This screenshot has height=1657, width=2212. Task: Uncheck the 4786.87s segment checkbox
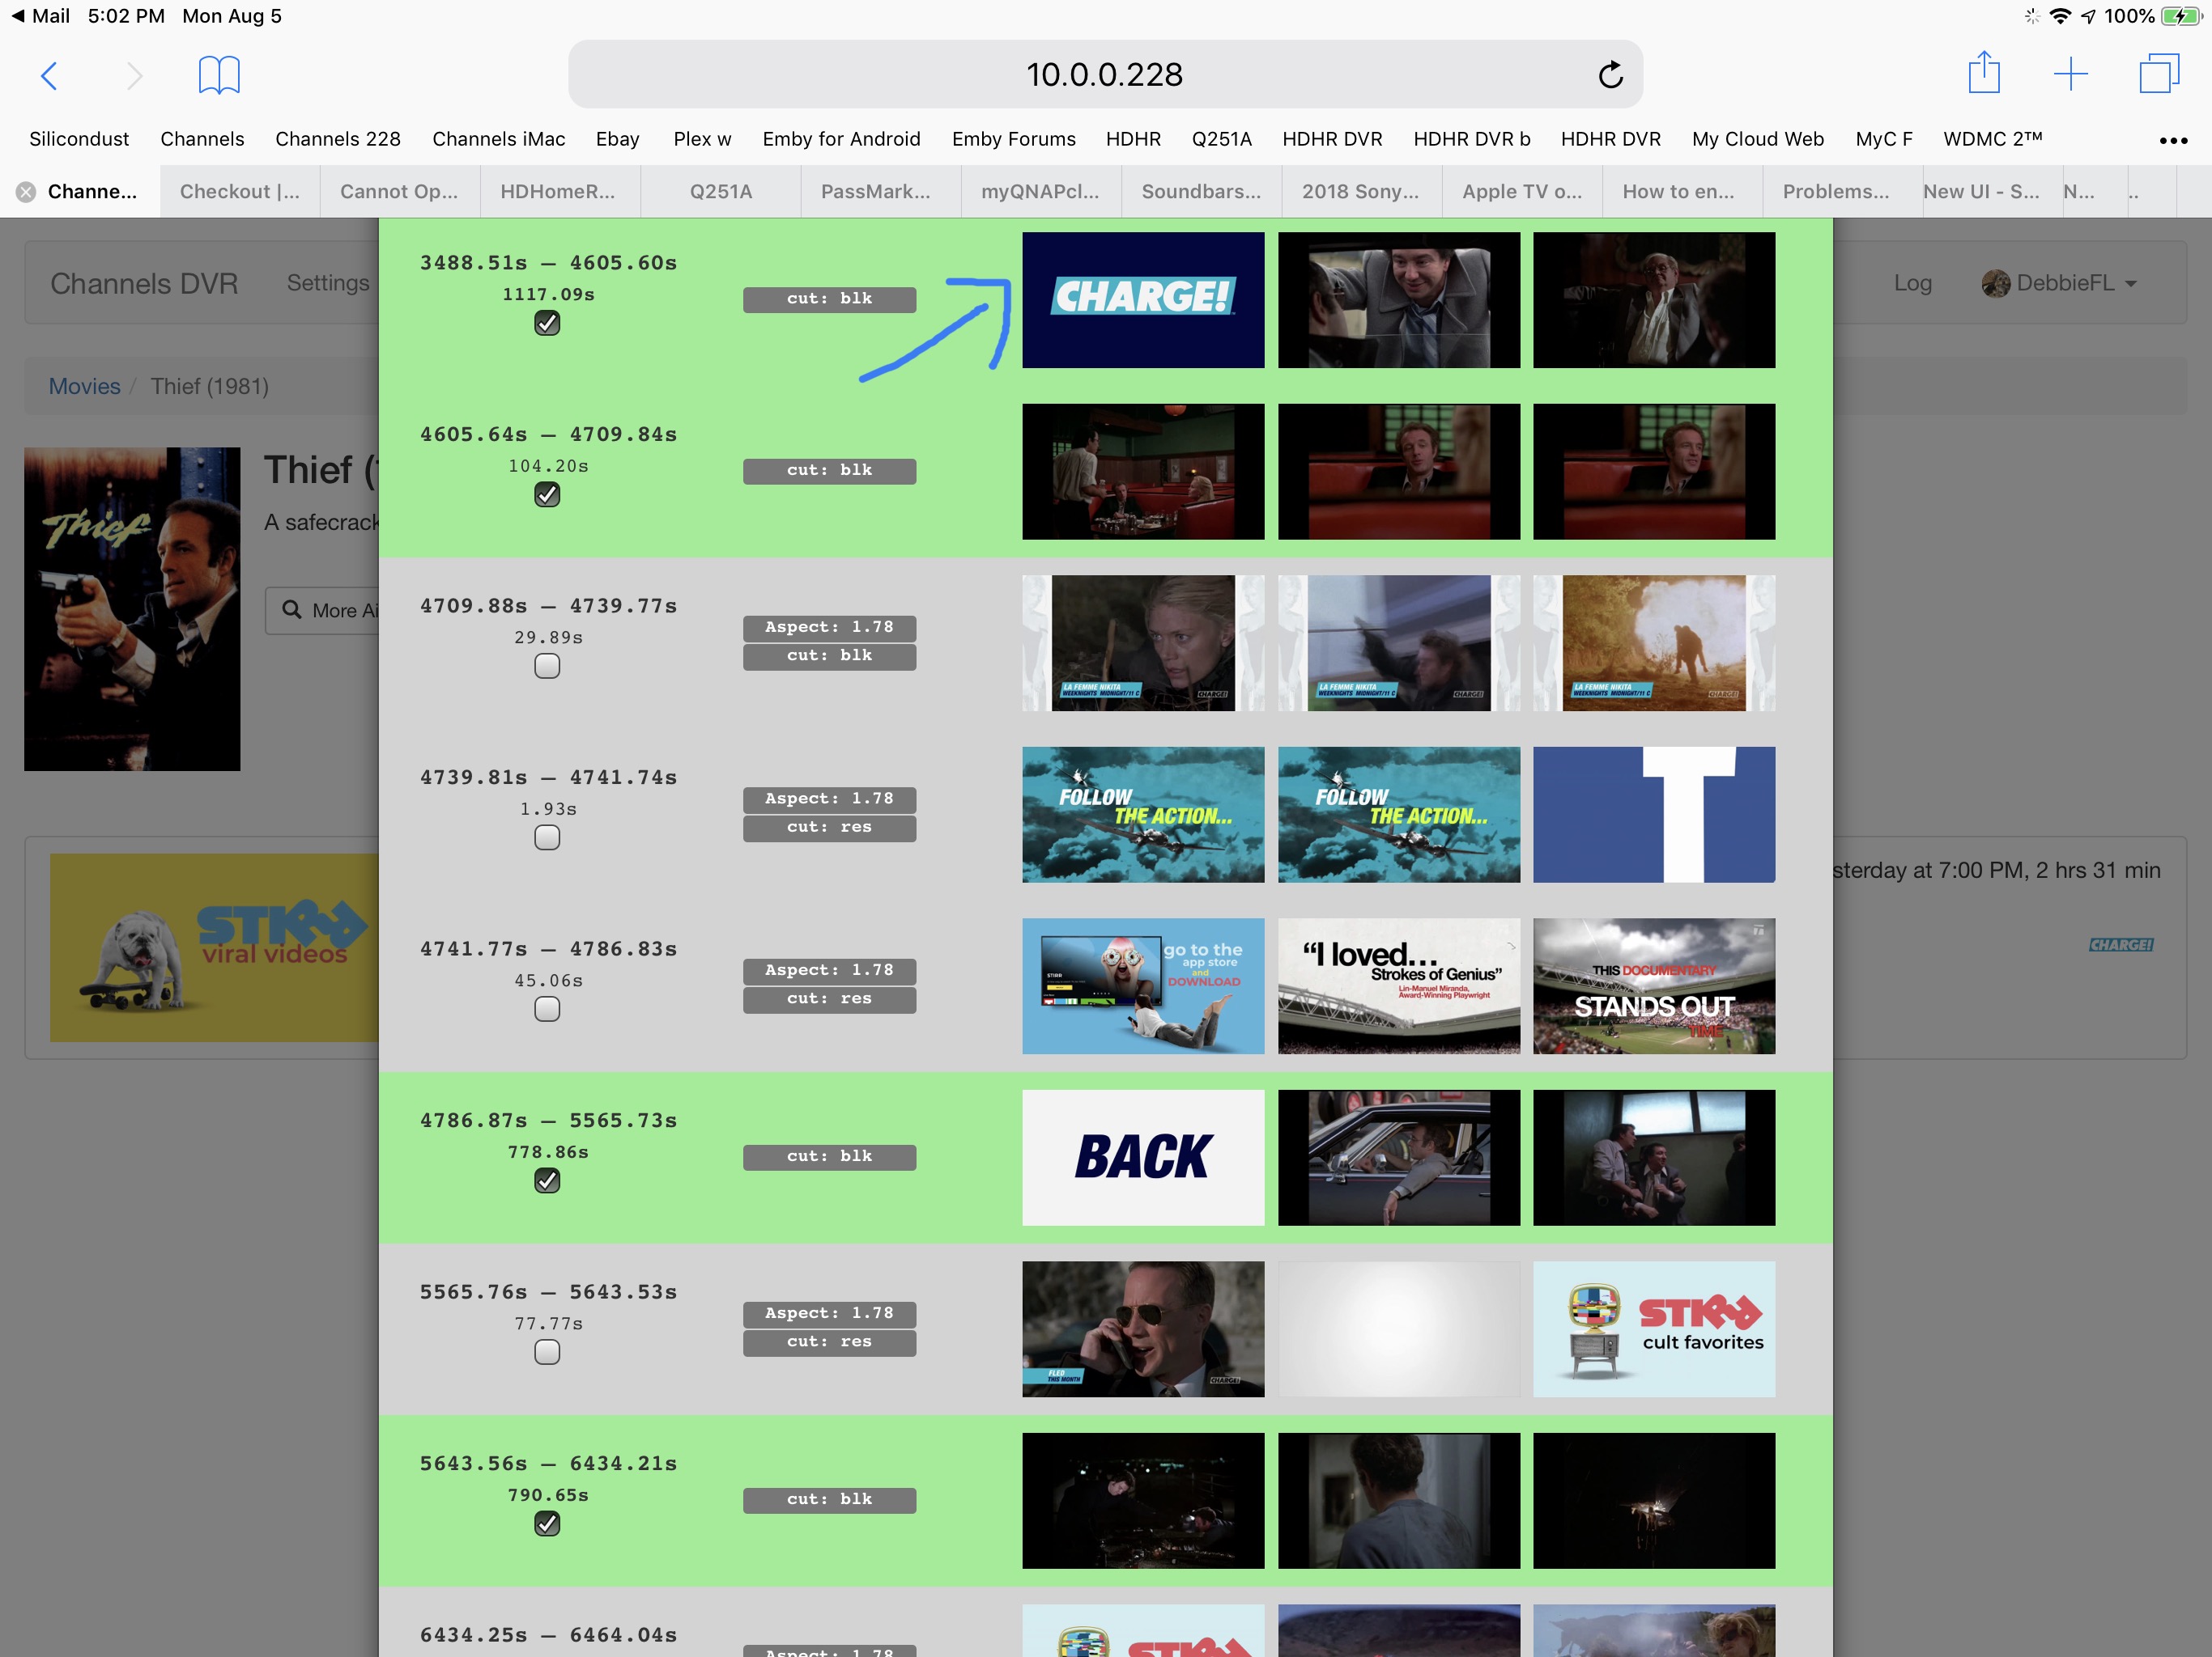pyautogui.click(x=547, y=1181)
